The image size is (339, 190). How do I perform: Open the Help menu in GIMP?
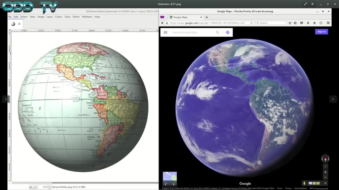(x=97, y=17)
